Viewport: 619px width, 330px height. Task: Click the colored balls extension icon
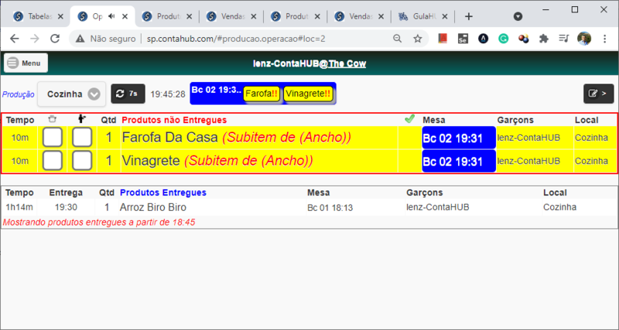pyautogui.click(x=524, y=39)
